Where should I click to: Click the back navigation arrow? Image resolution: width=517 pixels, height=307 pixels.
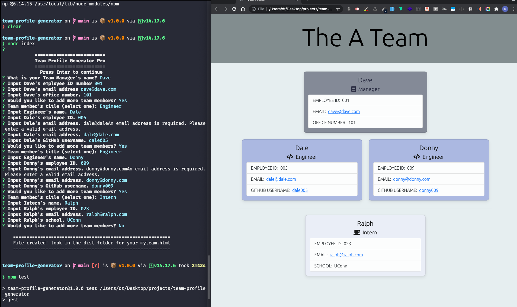pos(217,9)
